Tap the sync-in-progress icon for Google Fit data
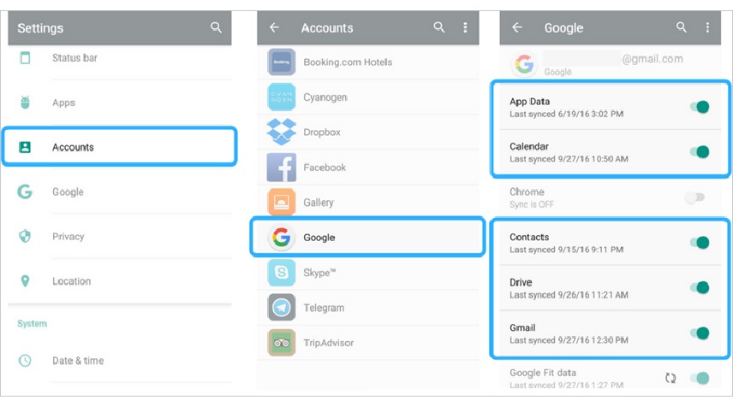The width and height of the screenshot is (733, 412). coord(670,378)
